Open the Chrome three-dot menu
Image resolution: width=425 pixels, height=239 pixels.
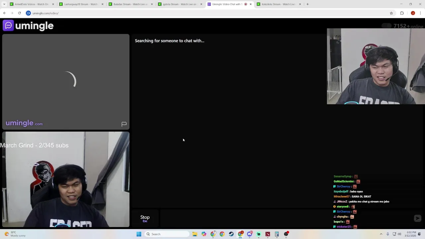coord(420,13)
